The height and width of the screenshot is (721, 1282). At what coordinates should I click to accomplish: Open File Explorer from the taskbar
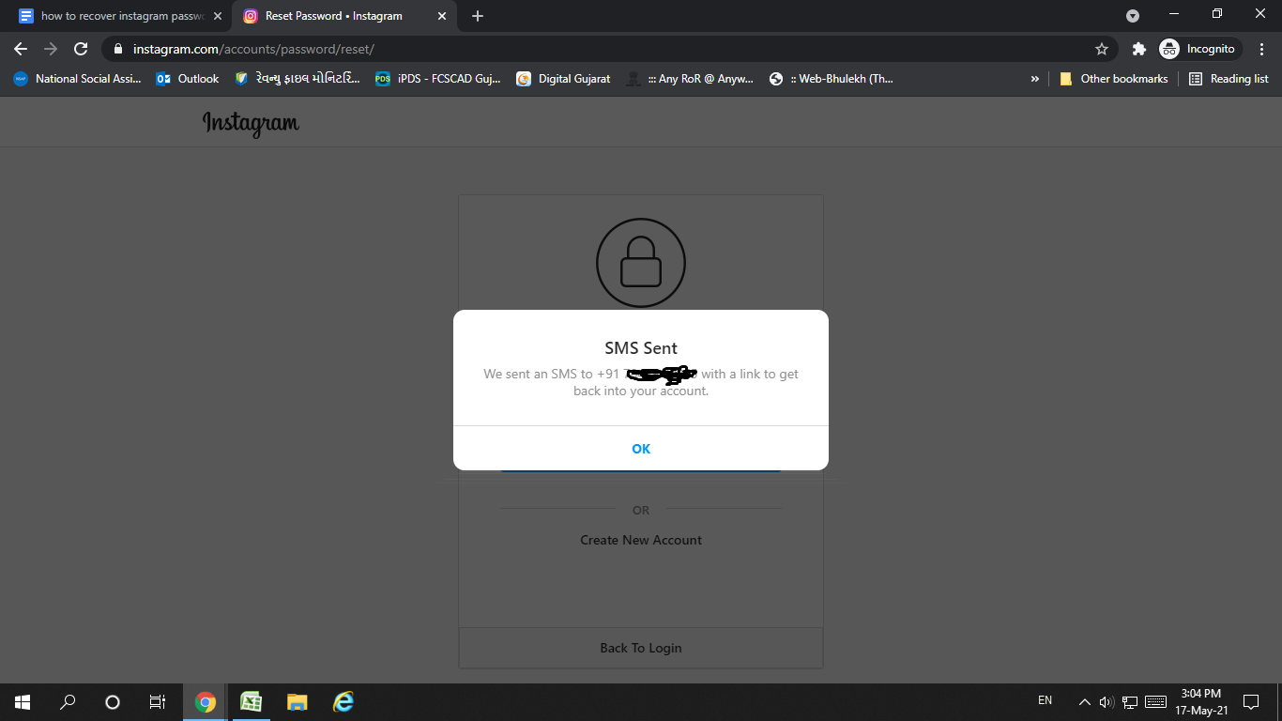(297, 702)
